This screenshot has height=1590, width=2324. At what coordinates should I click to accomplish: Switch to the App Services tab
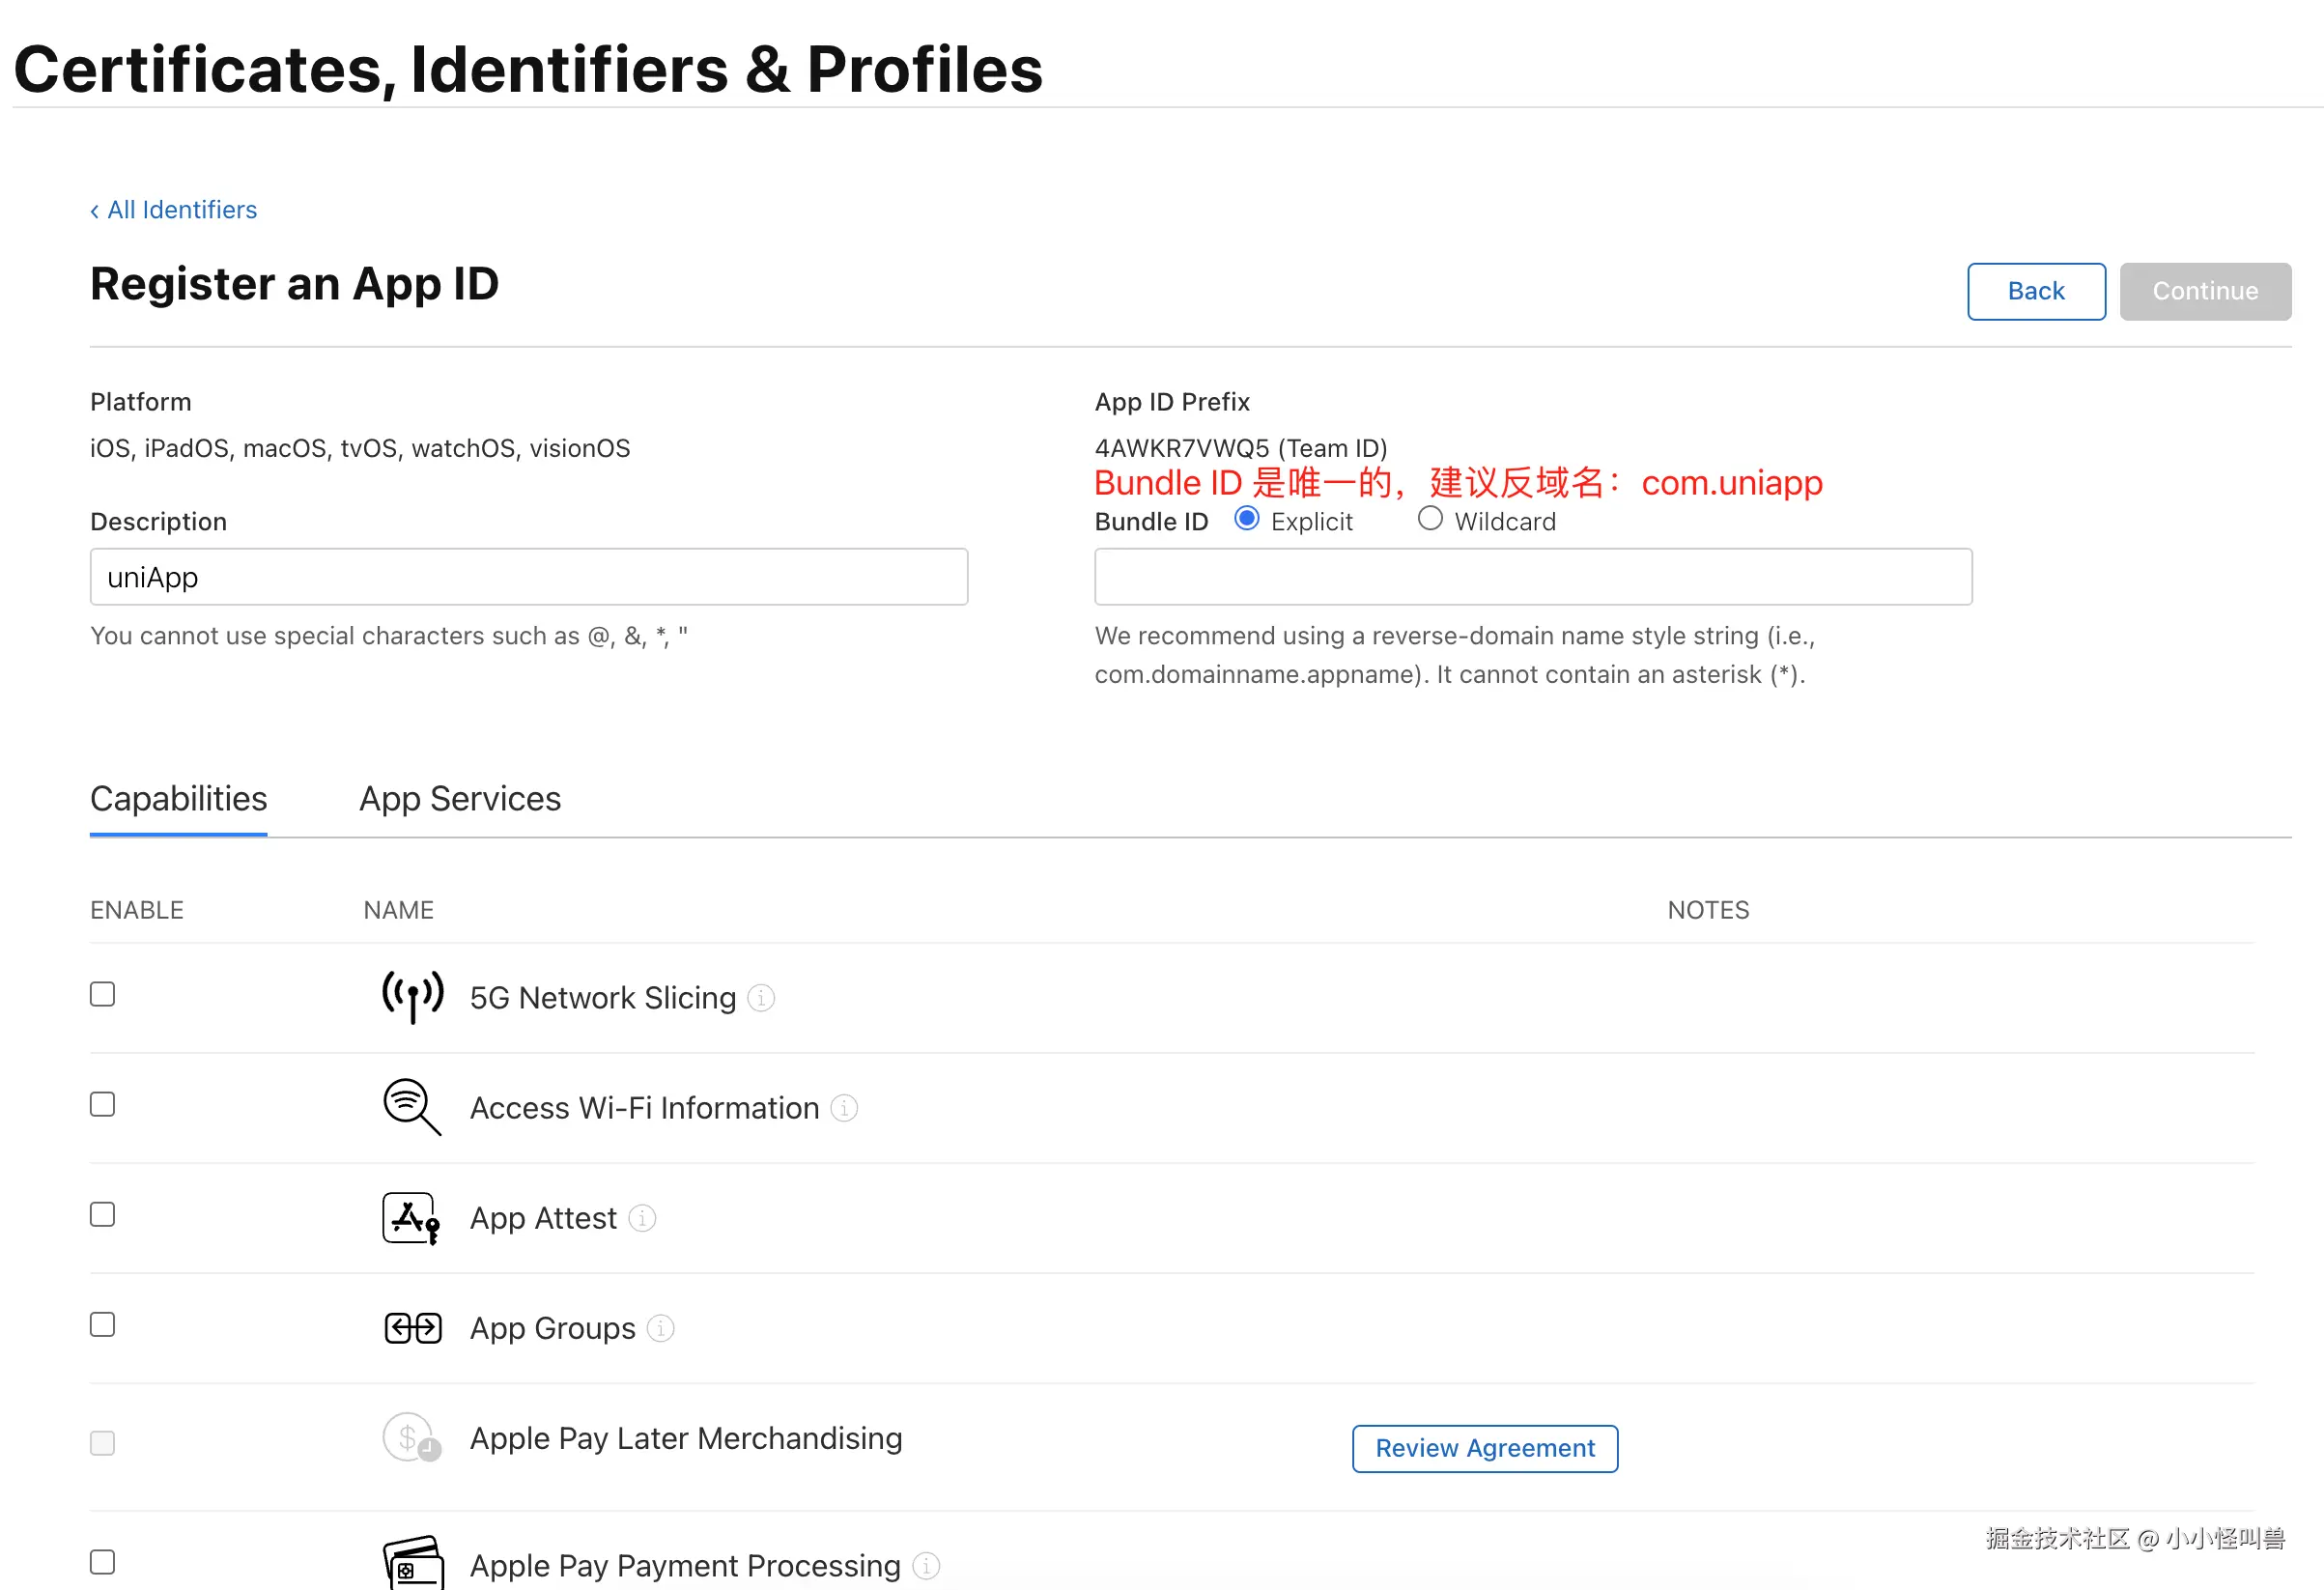459,798
